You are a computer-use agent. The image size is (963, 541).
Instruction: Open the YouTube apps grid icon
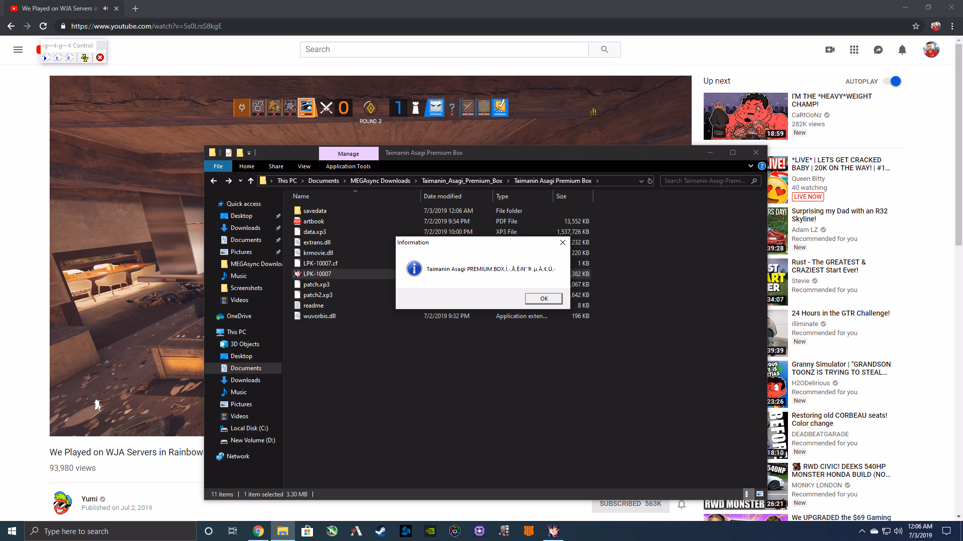pyautogui.click(x=854, y=50)
